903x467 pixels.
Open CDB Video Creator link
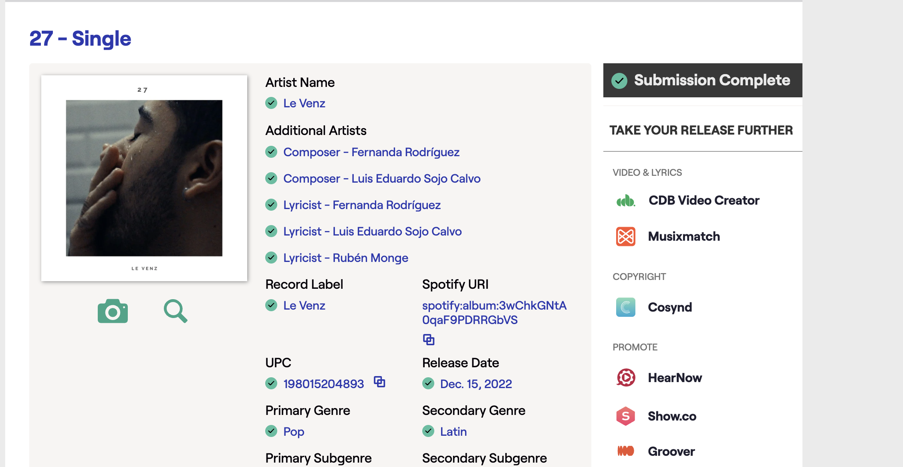pyautogui.click(x=704, y=200)
